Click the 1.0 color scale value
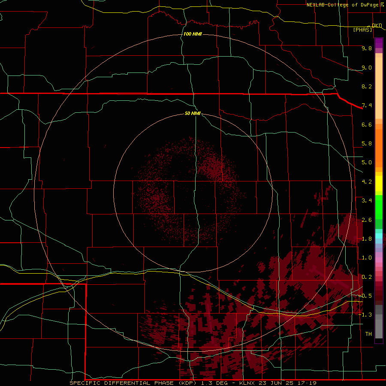Image resolution: width=386 pixels, height=386 pixels. pyautogui.click(x=367, y=258)
